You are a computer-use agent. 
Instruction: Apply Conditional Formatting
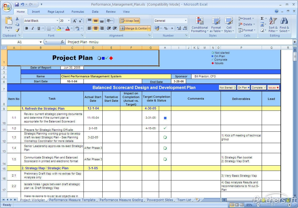click(199, 25)
